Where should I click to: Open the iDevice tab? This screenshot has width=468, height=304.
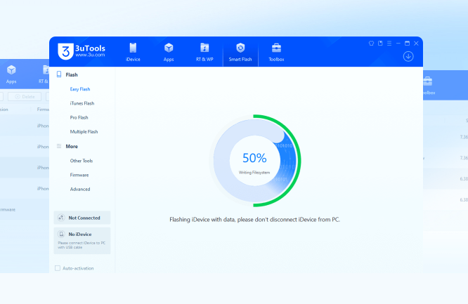point(133,52)
